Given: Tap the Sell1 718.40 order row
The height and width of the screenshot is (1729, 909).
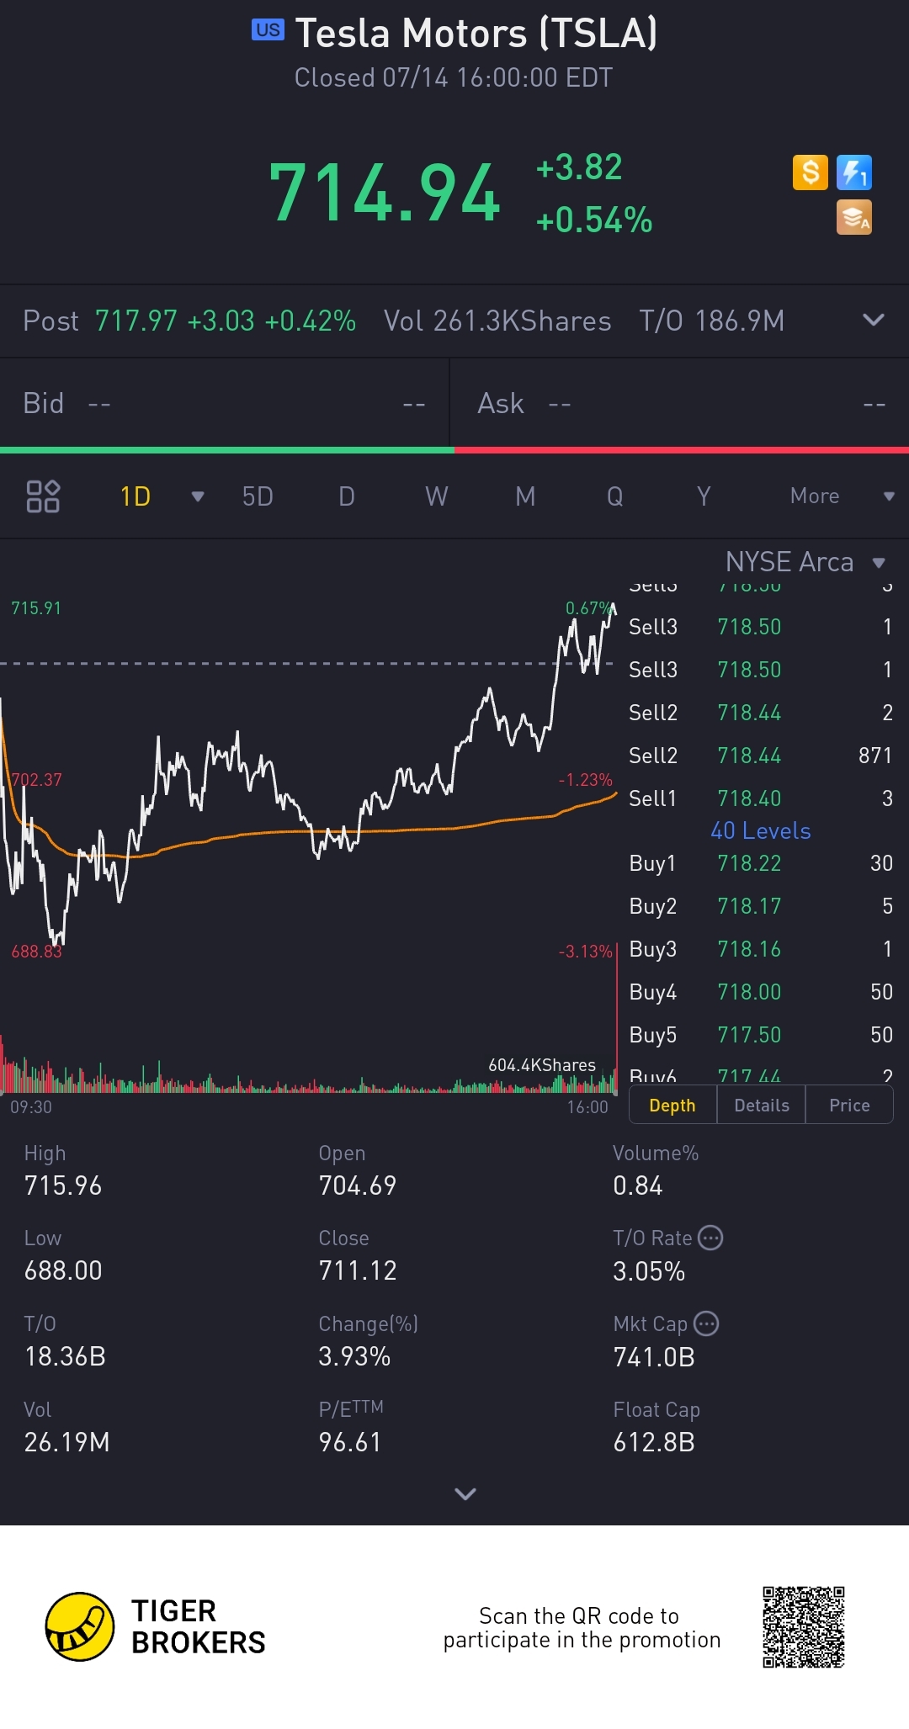Looking at the screenshot, I should (x=761, y=798).
